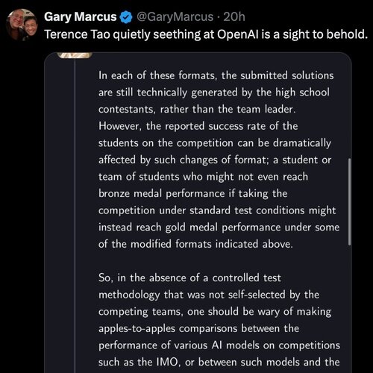
Task: Open the Gary Marcus display name link
Action: click(x=81, y=17)
